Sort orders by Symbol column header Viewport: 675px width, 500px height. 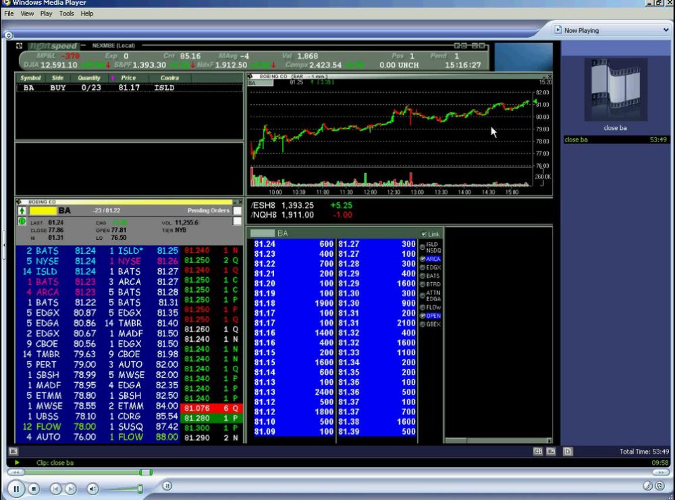pos(30,77)
